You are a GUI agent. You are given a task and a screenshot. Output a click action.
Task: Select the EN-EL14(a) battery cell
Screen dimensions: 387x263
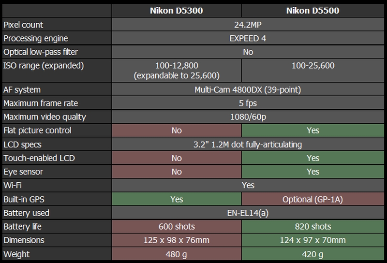coord(248,213)
